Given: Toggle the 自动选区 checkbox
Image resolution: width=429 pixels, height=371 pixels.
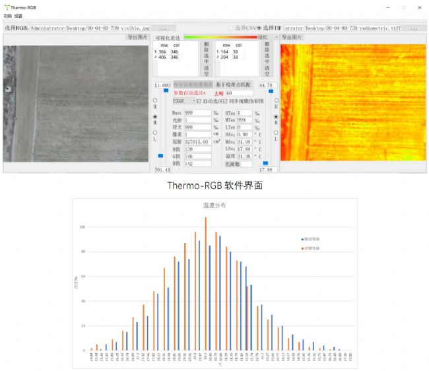Looking at the screenshot, I should (200, 101).
